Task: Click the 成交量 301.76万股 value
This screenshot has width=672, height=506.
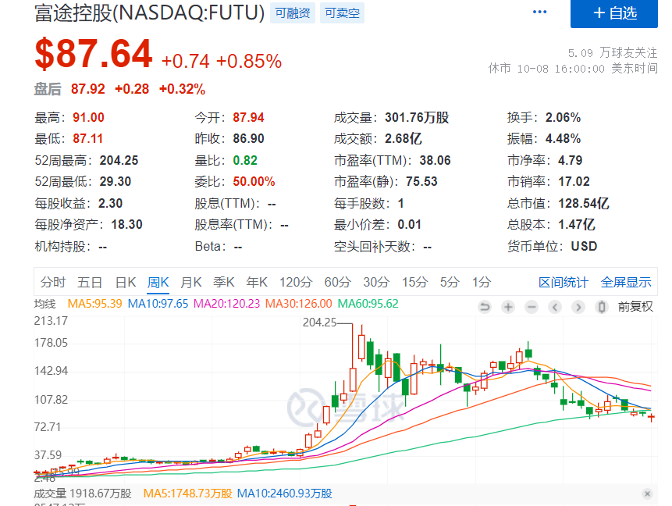Action: pyautogui.click(x=417, y=117)
